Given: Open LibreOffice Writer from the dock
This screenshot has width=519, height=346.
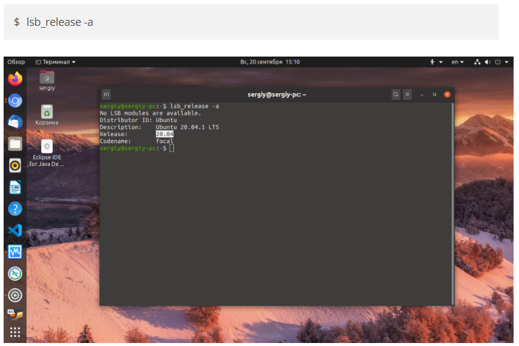Looking at the screenshot, I should [x=15, y=187].
